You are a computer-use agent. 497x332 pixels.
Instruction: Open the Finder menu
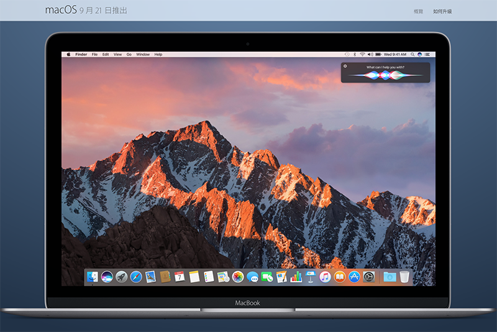[81, 54]
